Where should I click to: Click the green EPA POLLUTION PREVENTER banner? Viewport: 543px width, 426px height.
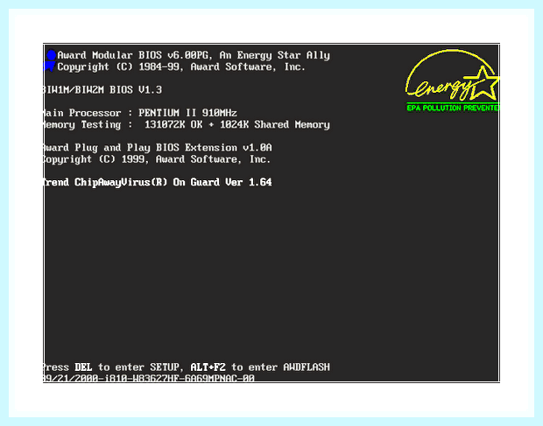(x=453, y=108)
